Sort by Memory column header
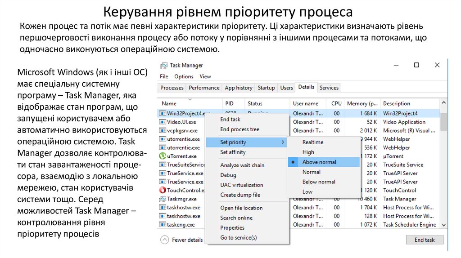Viewport: 461px width, 258px height. click(x=362, y=103)
